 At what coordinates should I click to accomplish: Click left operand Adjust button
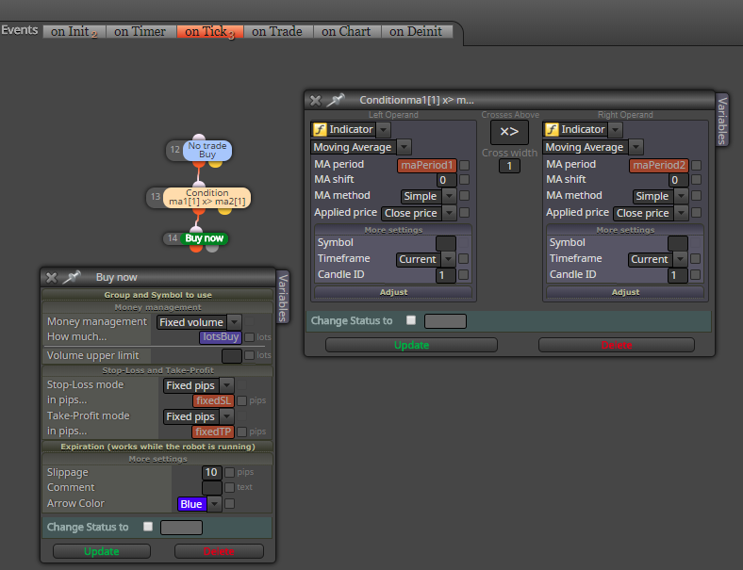point(393,292)
